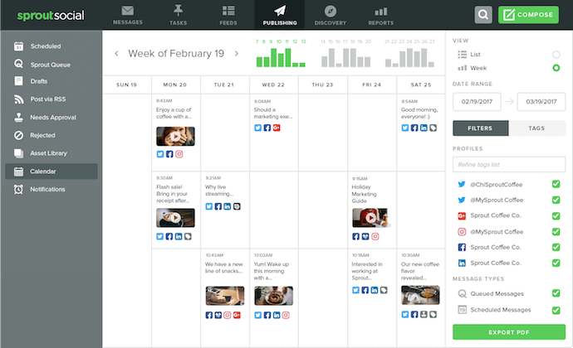Click the Refine tags list field
This screenshot has width=573, height=348.
coord(508,164)
